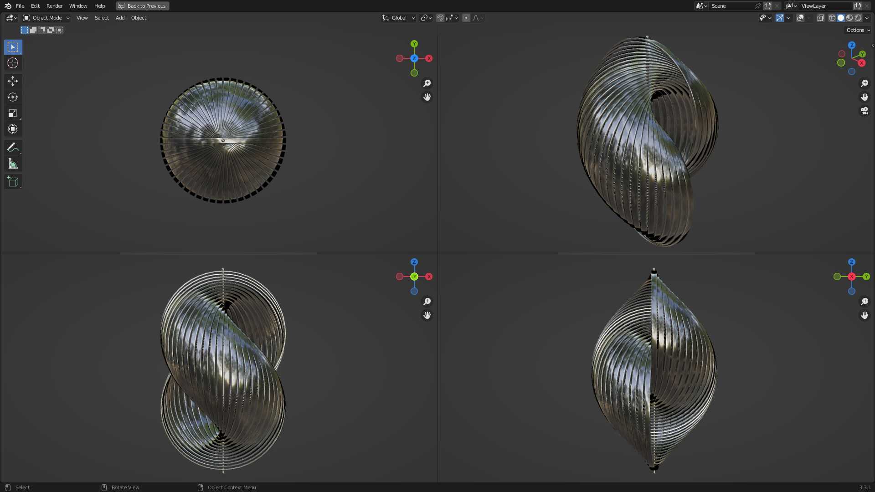Open shading options dropdown arrow
Viewport: 875px width, 492px height.
[867, 18]
